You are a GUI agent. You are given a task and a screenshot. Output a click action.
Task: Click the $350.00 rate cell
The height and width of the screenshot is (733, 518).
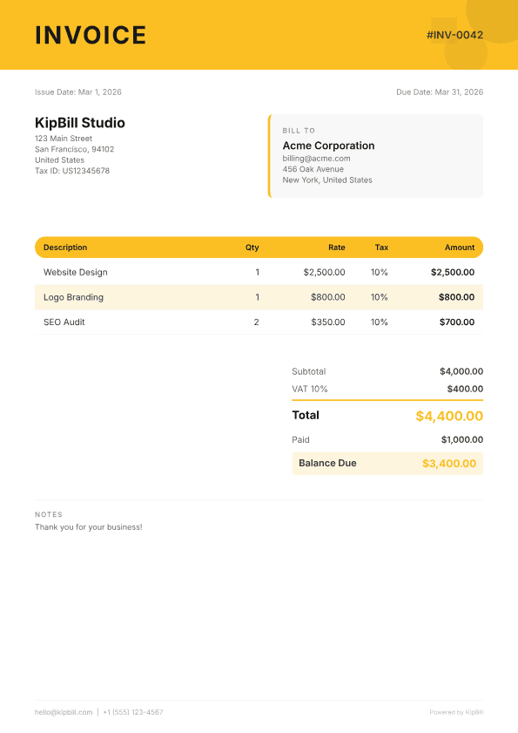coord(328,322)
